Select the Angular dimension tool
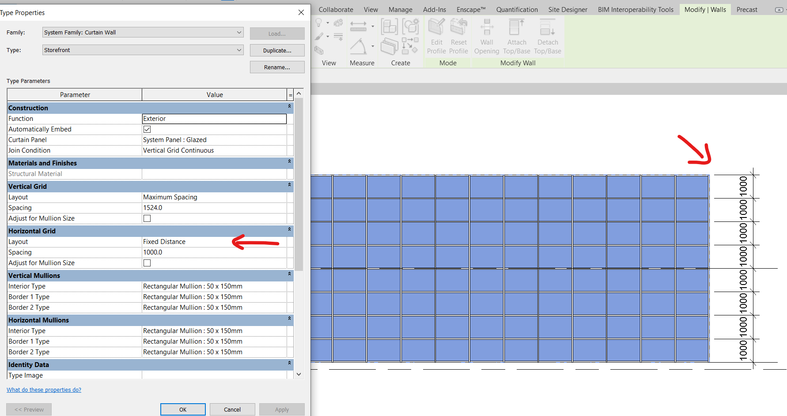Screen dimensions: 787x416 tap(358, 46)
